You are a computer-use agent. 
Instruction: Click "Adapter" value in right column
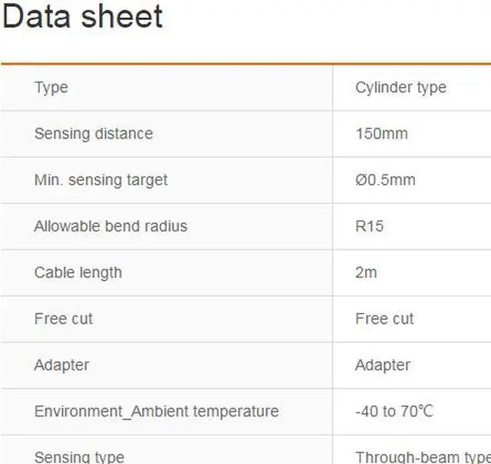382,365
